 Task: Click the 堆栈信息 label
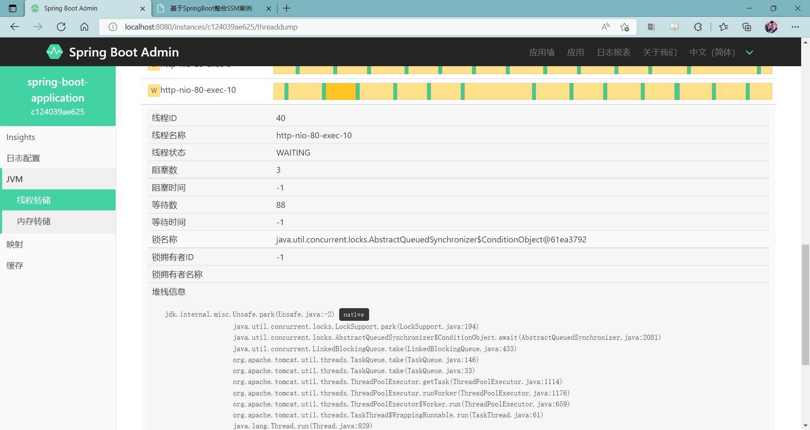pyautogui.click(x=169, y=292)
